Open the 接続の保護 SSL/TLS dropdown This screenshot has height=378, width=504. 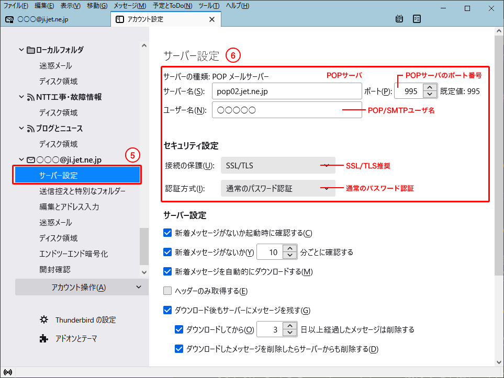278,166
